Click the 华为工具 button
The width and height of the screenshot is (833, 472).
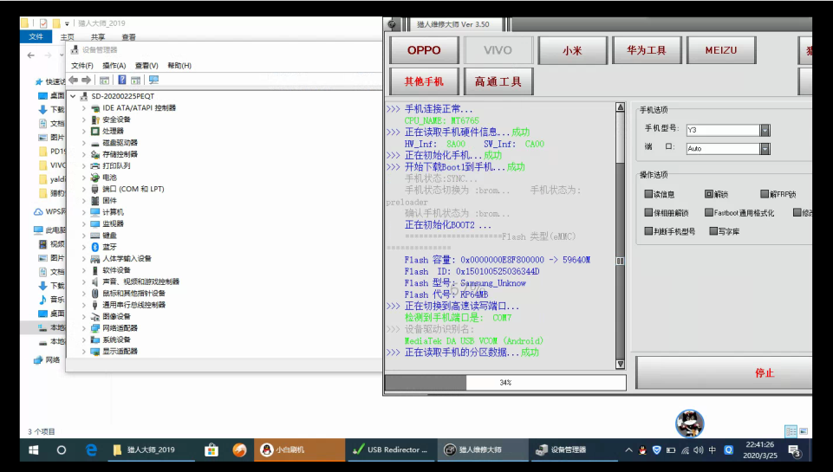coord(647,50)
